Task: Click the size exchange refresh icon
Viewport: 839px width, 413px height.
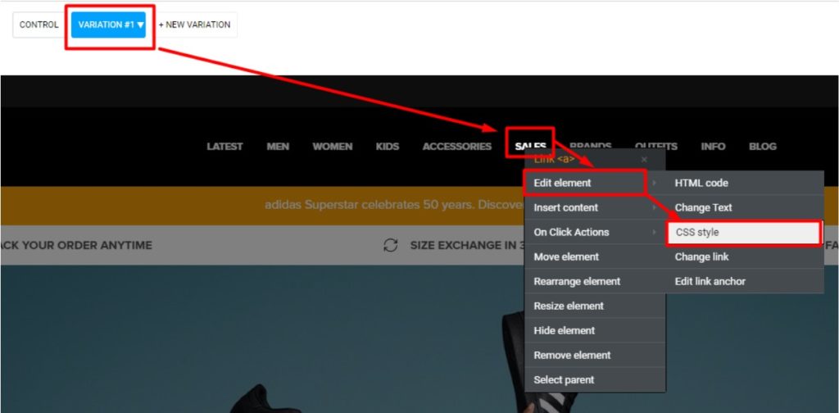Action: click(391, 245)
